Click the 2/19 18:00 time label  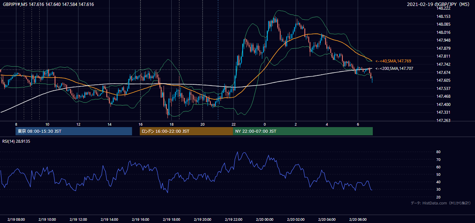pos(171,220)
